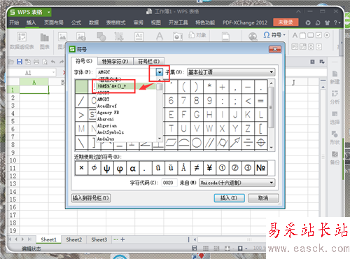Click the print icon in quick access toolbar
Screen dimensions: 350x259
coord(36,62)
